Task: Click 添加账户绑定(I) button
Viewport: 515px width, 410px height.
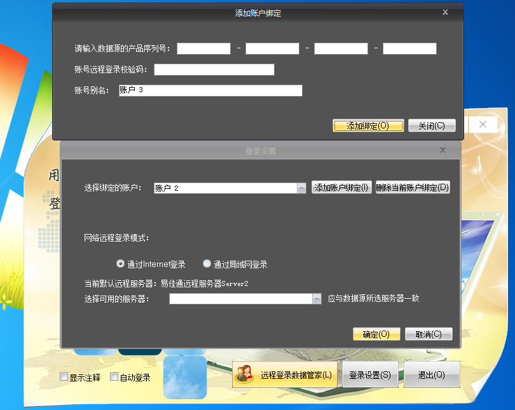Action: click(x=342, y=188)
